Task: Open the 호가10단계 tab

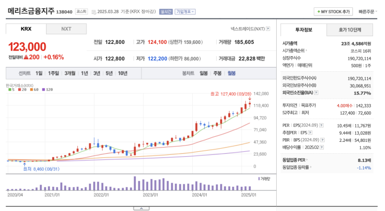Action: 350,30
